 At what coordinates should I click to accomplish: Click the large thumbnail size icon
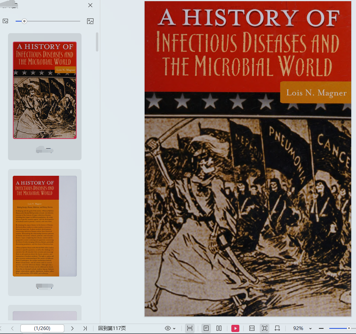point(90,21)
